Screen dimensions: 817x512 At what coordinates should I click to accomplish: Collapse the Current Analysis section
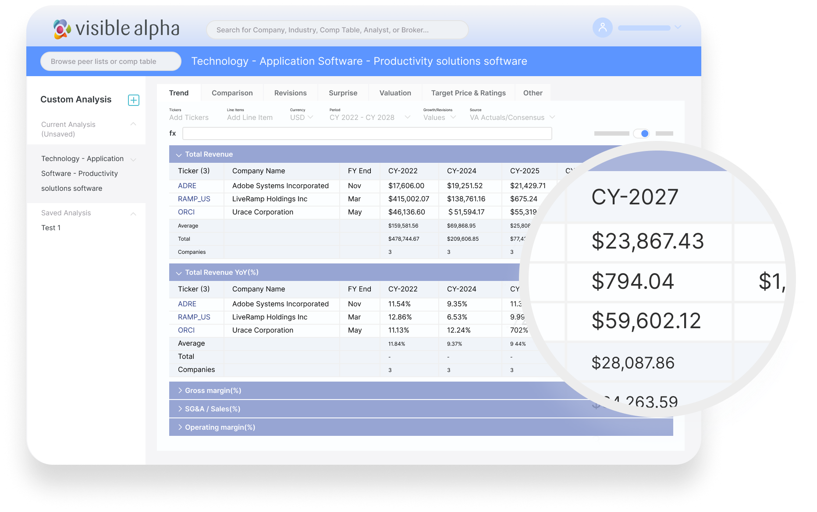coord(133,124)
